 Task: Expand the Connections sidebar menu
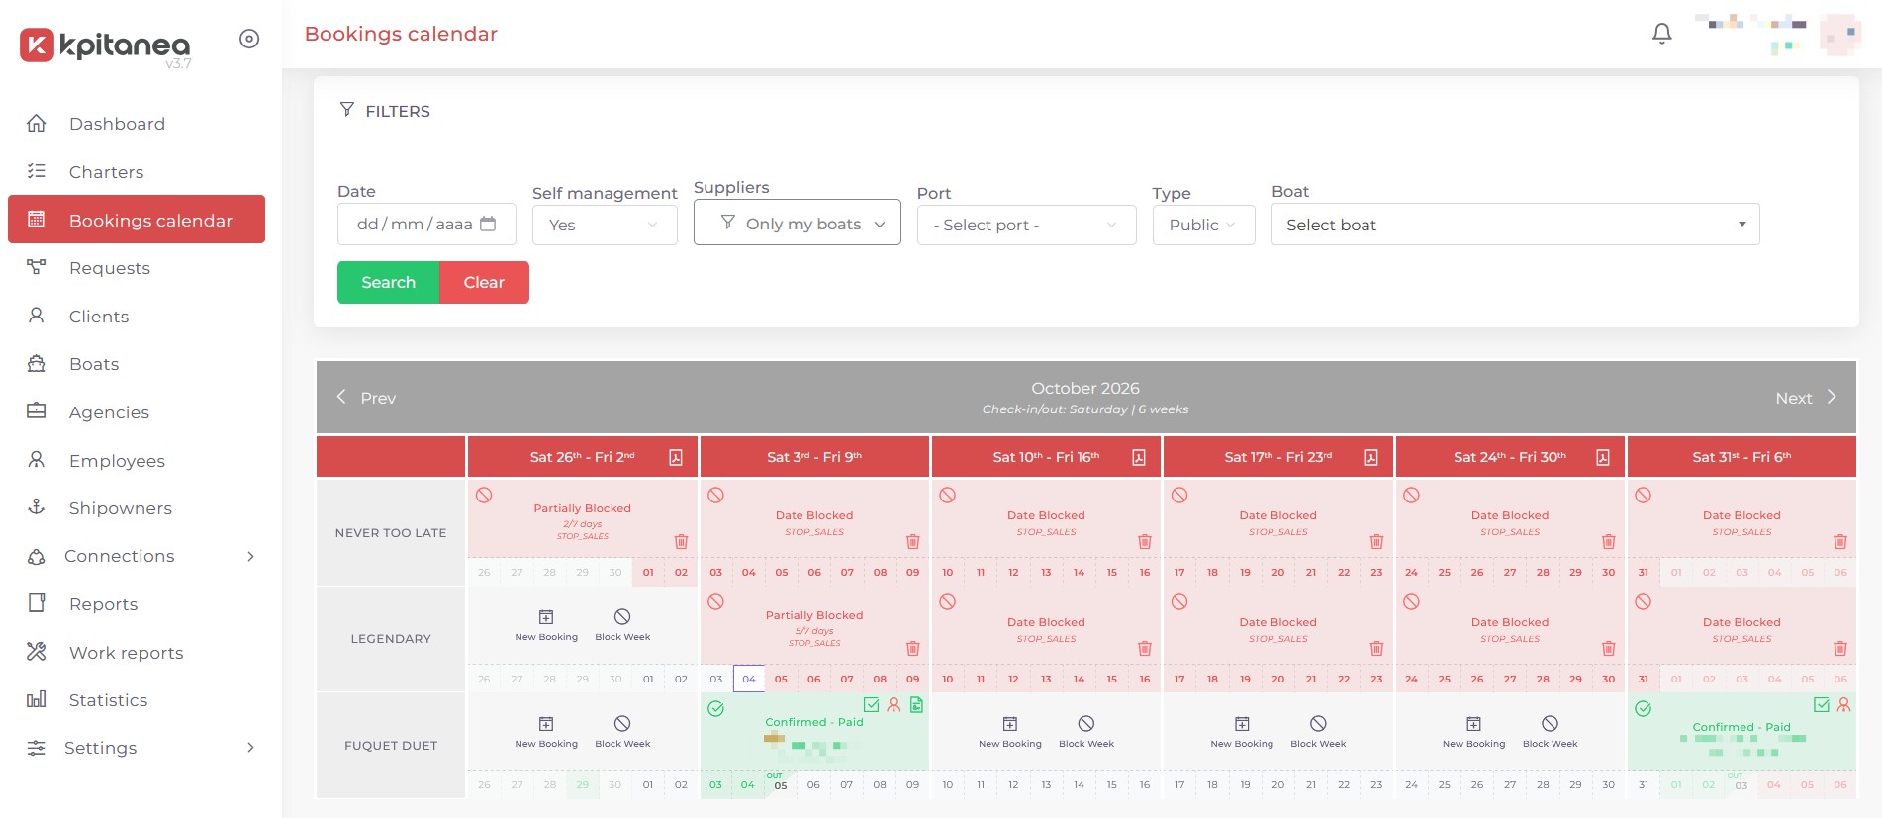point(137,556)
